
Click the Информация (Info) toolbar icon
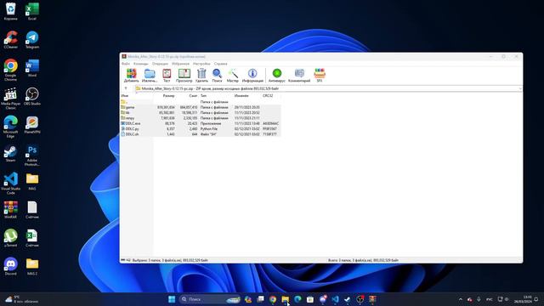pyautogui.click(x=252, y=76)
